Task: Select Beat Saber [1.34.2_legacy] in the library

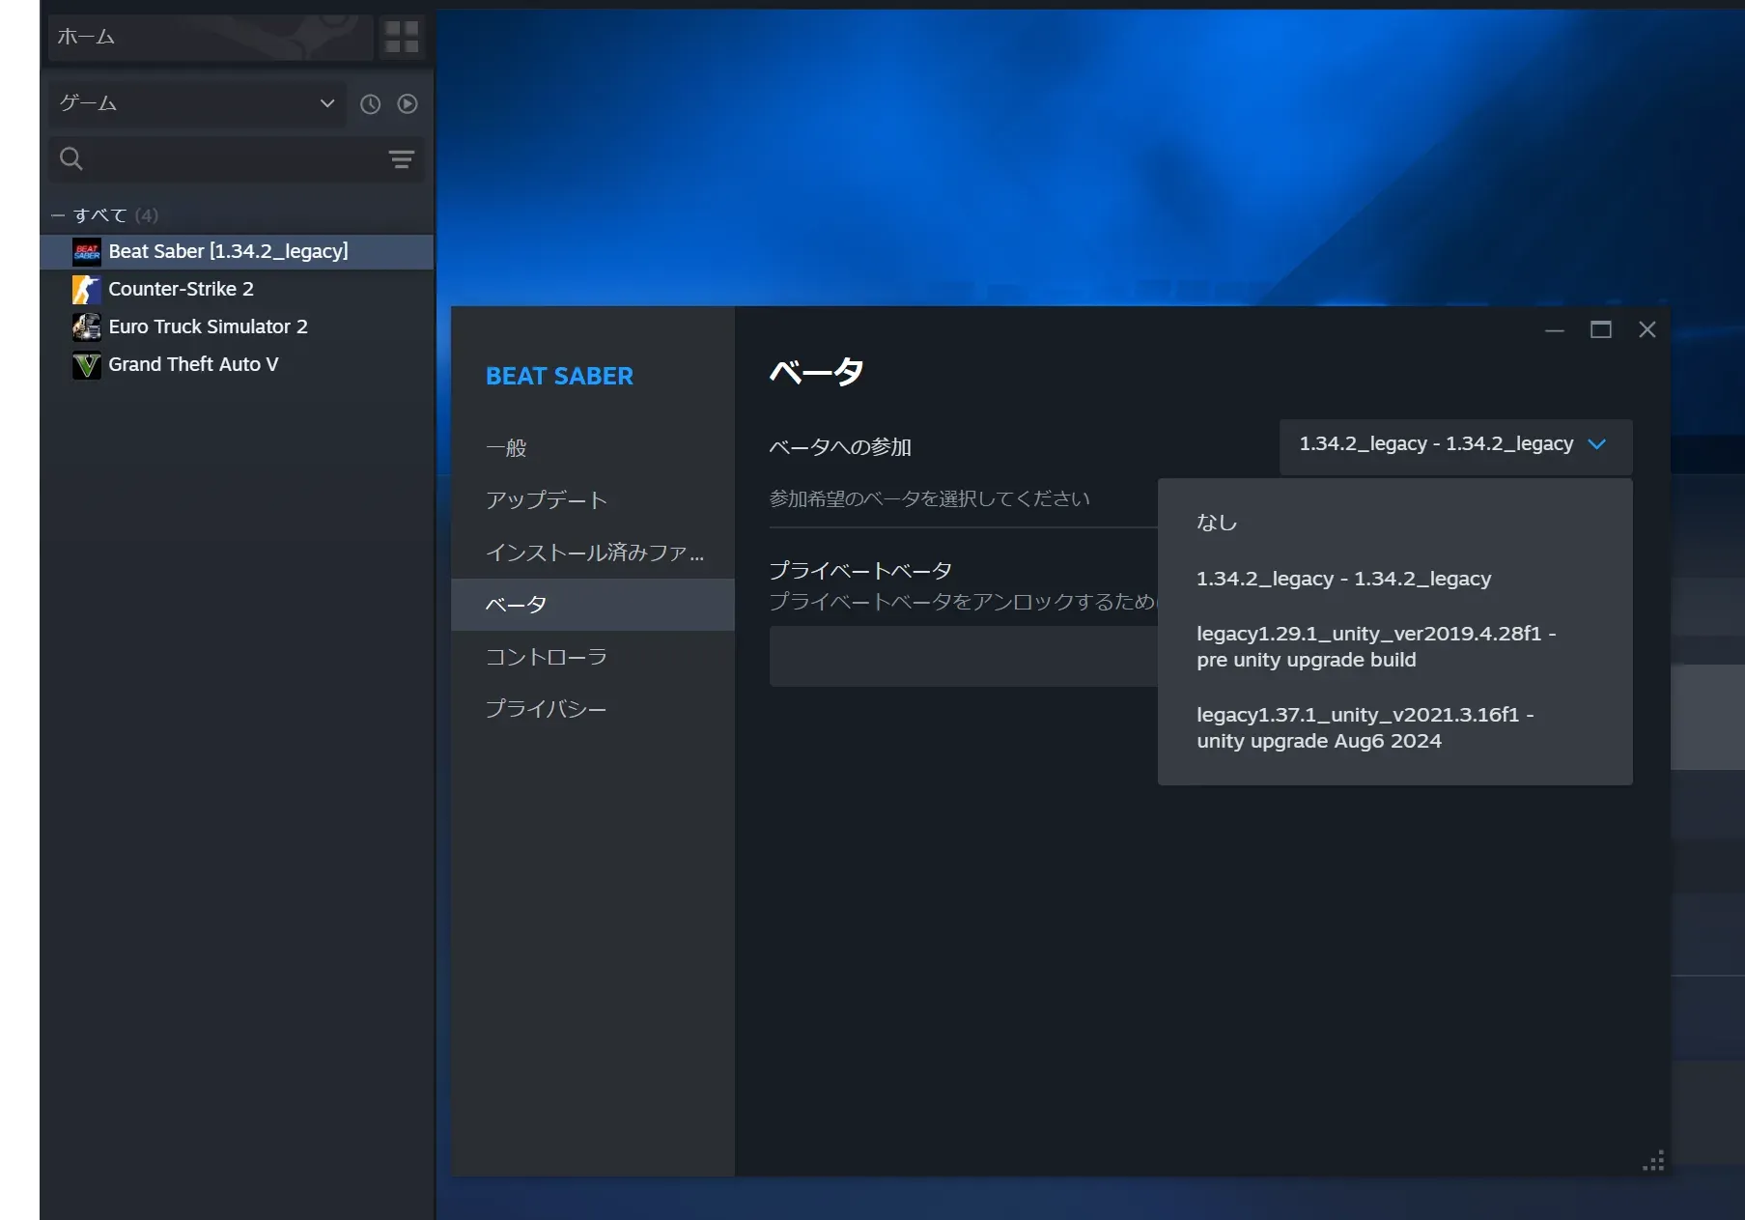Action: 227,251
